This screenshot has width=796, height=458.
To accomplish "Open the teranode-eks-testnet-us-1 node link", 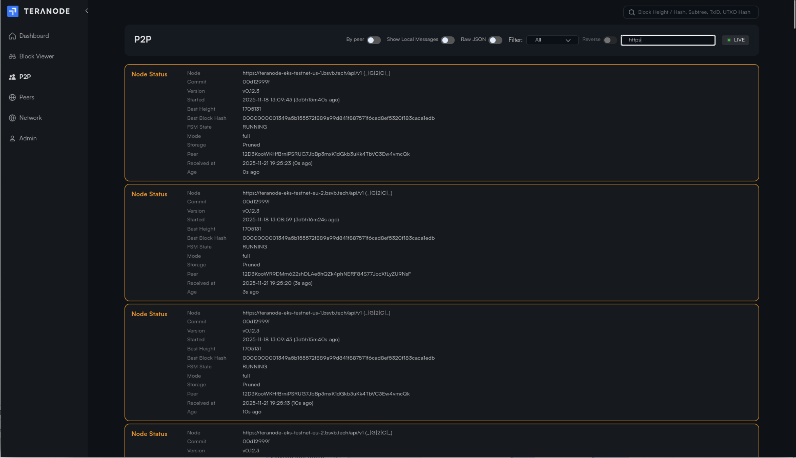I will pyautogui.click(x=316, y=73).
